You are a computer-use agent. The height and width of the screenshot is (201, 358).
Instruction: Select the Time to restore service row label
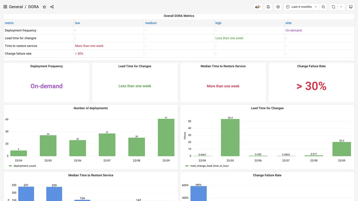point(21,46)
